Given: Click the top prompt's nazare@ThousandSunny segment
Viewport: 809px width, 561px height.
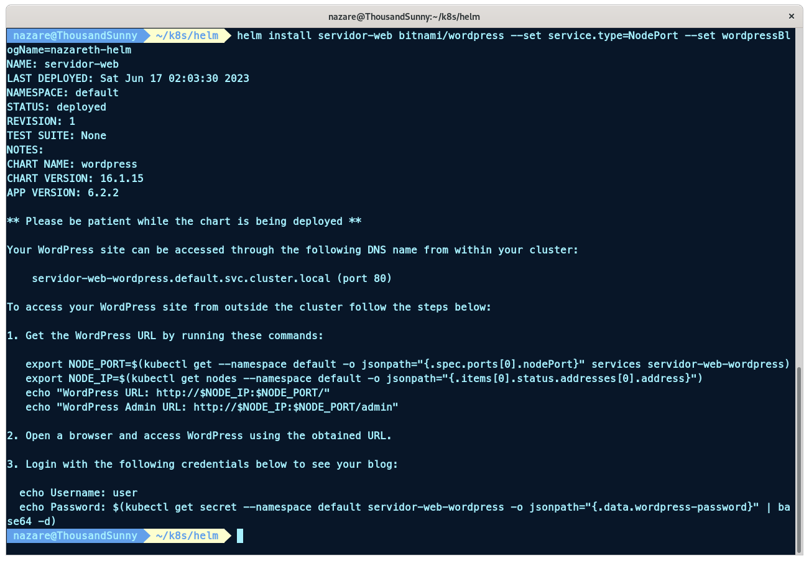Looking at the screenshot, I should tap(75, 35).
